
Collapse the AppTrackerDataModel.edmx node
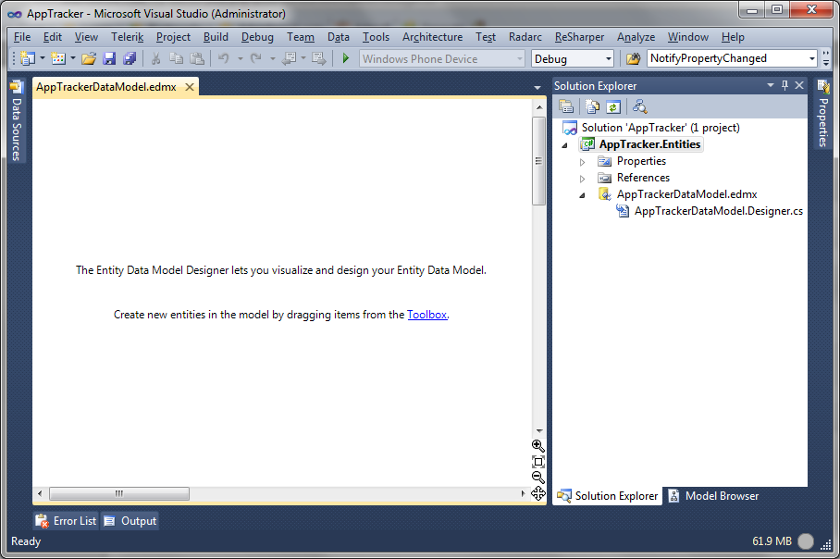pos(582,195)
